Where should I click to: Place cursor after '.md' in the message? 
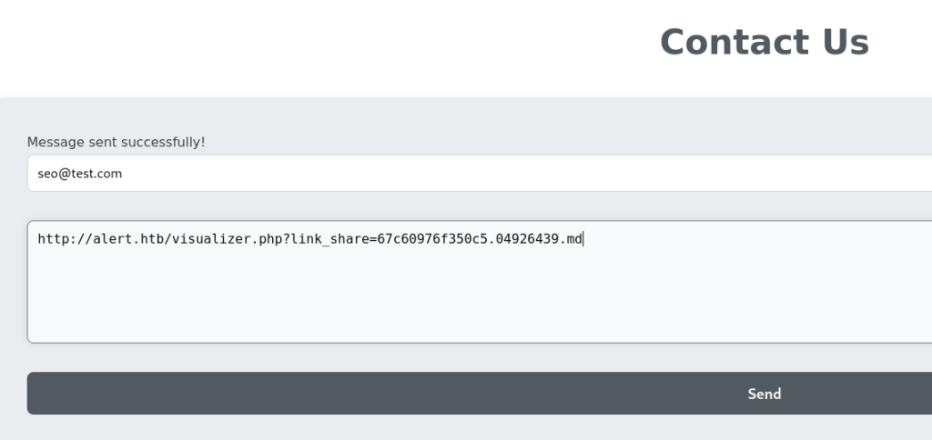click(582, 240)
